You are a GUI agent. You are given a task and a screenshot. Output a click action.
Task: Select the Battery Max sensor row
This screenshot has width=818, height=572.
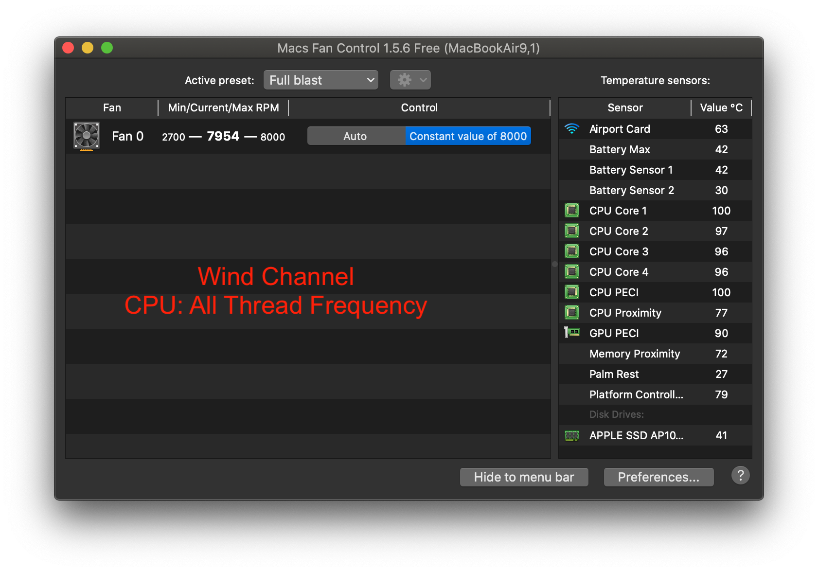pos(655,149)
